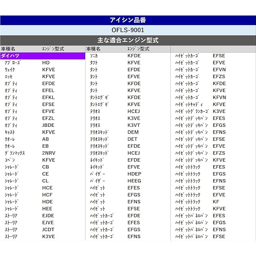
Task: Click engine code CE for シャレード
Action: pyautogui.click(x=45, y=174)
